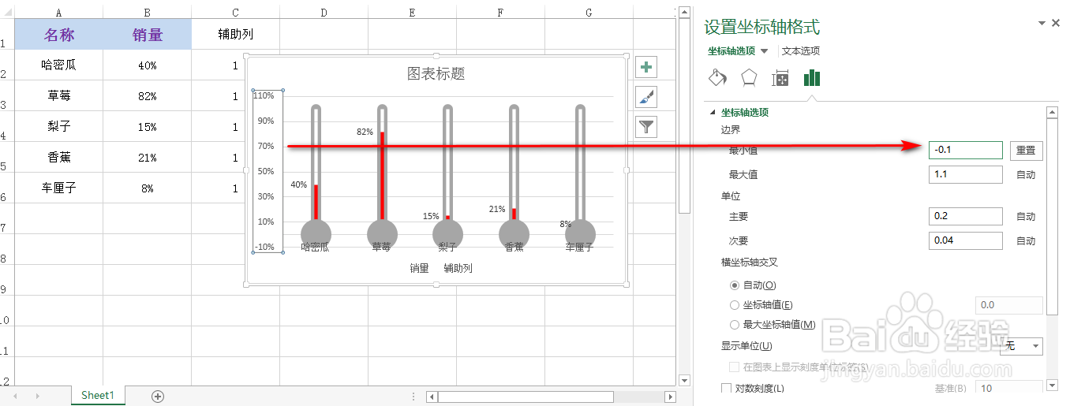Select cell 哈密瓜
Viewport: 1070px width, 406px height.
58,65
